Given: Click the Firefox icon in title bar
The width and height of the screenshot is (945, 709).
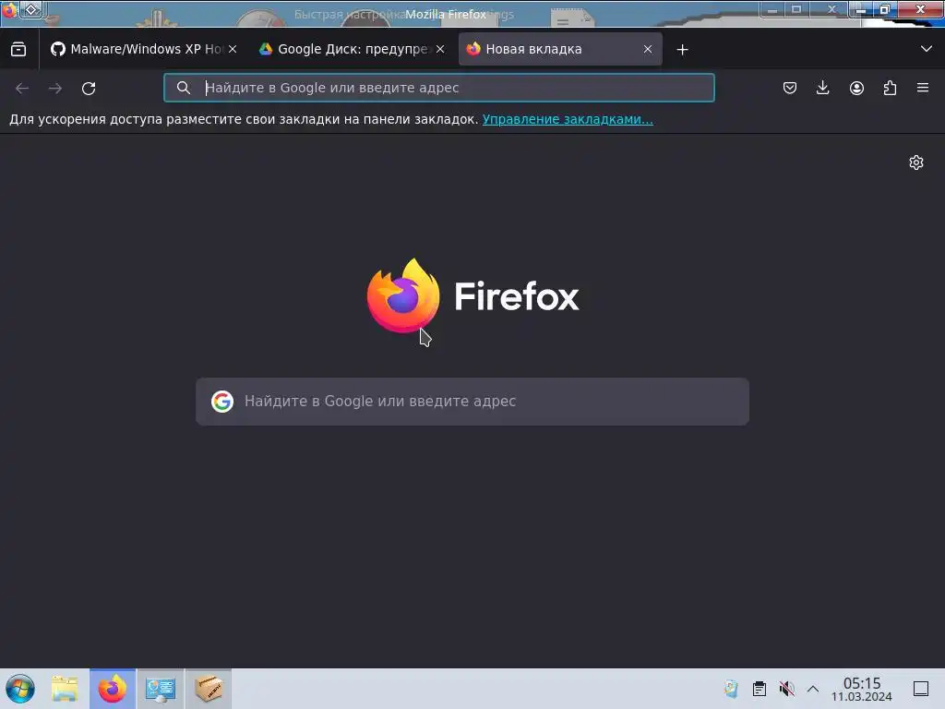Looking at the screenshot, I should pyautogui.click(x=9, y=10).
